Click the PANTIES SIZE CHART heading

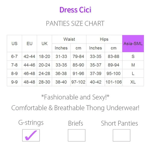(x=75, y=23)
